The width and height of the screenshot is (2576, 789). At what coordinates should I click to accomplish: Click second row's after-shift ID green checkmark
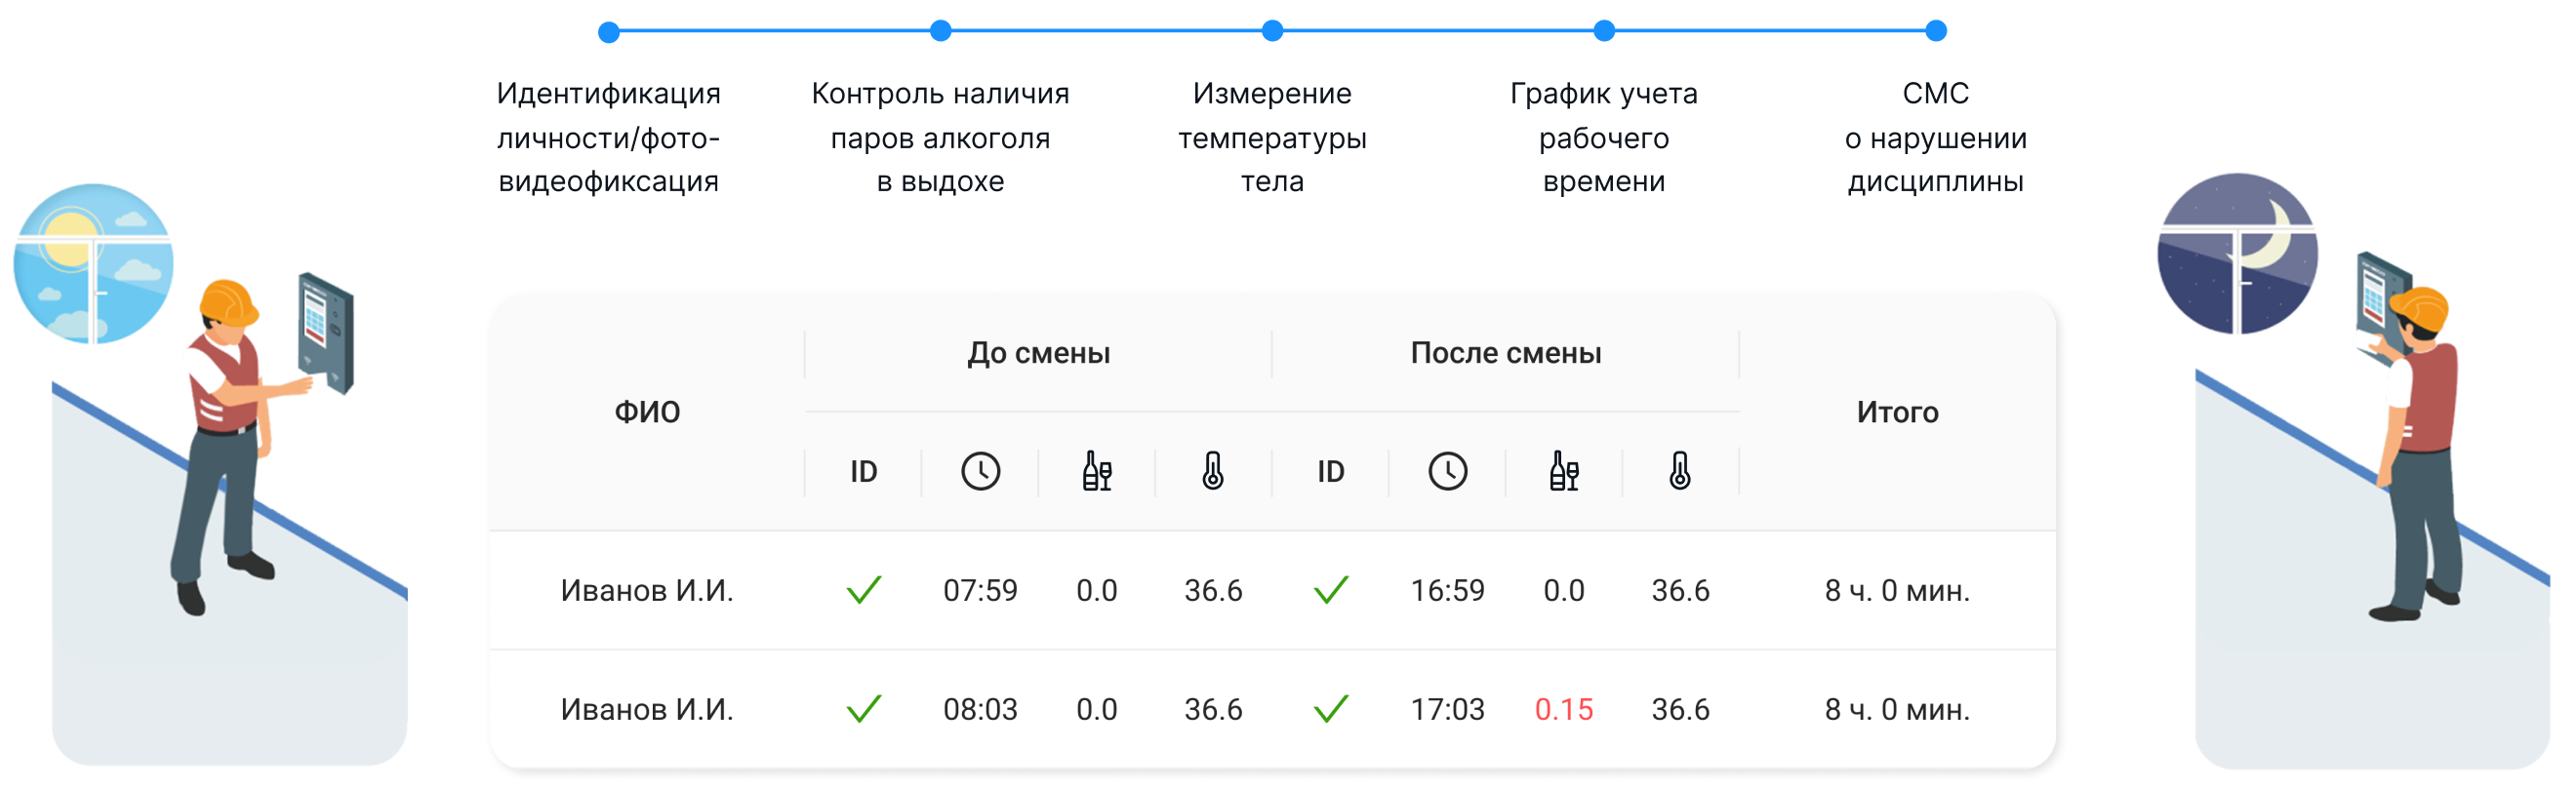point(1330,709)
